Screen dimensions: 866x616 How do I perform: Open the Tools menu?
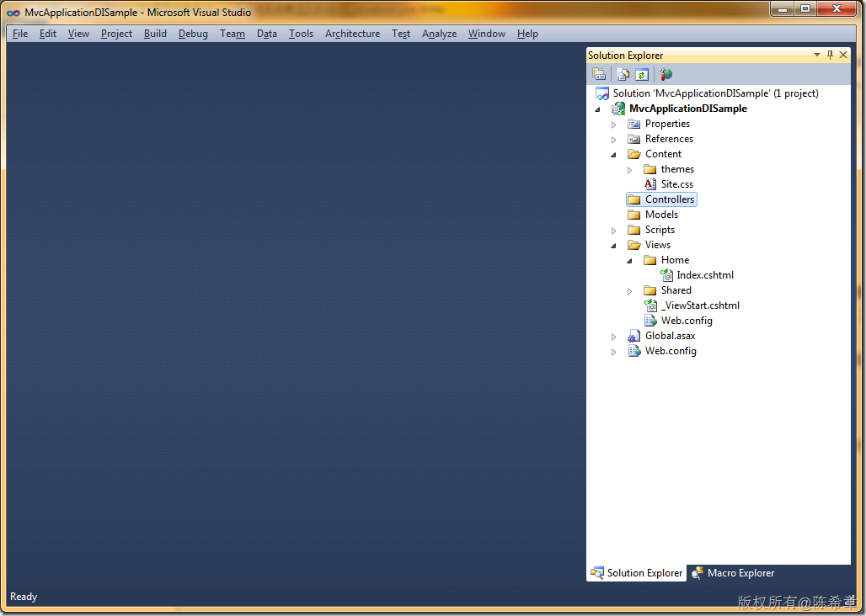click(x=301, y=34)
